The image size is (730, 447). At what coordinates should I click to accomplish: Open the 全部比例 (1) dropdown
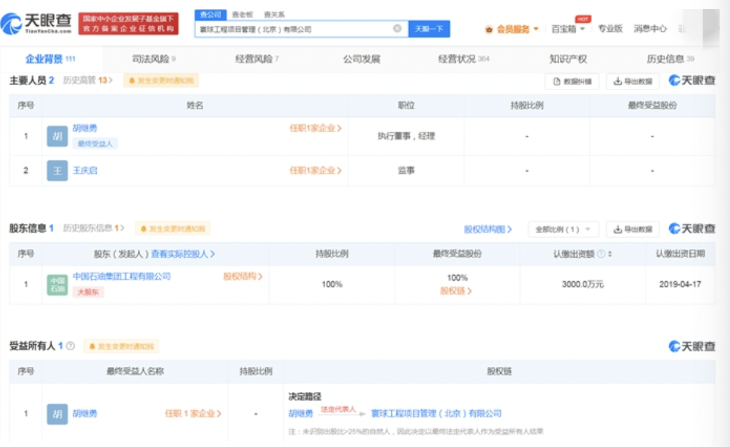click(x=563, y=229)
